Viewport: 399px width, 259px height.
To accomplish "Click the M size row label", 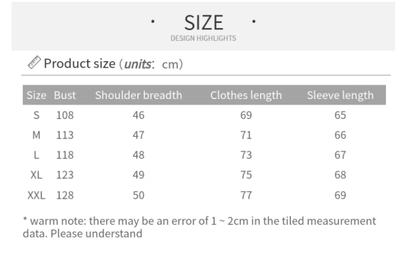I will coord(37,135).
